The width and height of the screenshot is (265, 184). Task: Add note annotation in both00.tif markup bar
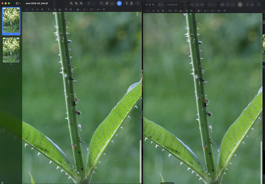pos(225,11)
